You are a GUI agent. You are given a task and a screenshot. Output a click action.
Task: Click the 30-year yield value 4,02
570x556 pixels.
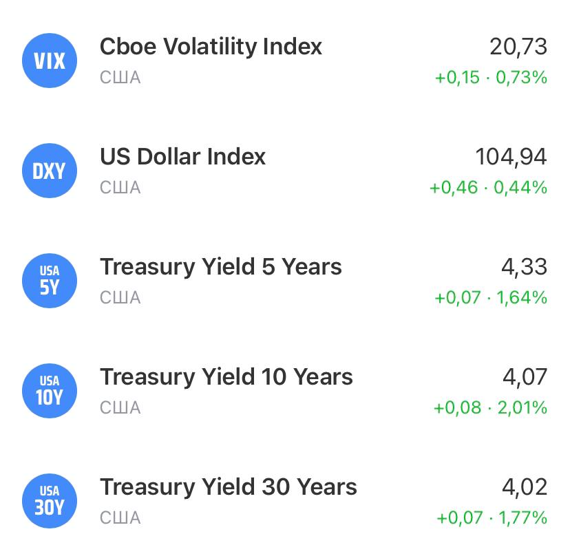pos(524,487)
